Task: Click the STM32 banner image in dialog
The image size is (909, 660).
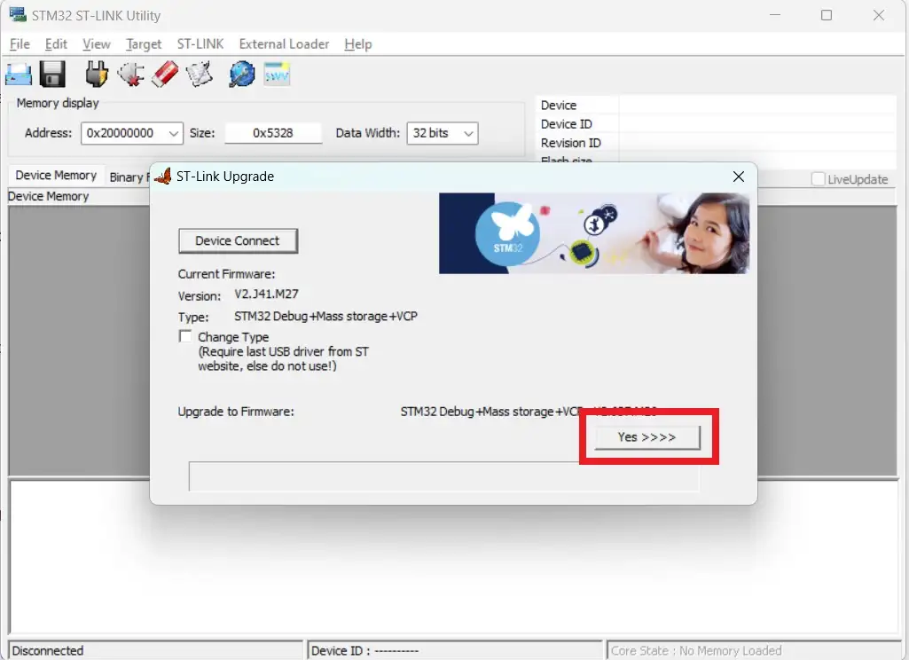Action: 593,233
